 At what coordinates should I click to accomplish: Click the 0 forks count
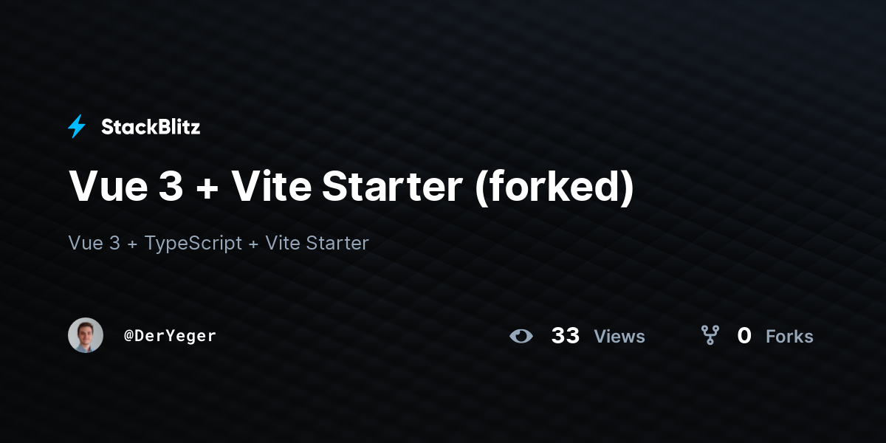click(x=744, y=336)
